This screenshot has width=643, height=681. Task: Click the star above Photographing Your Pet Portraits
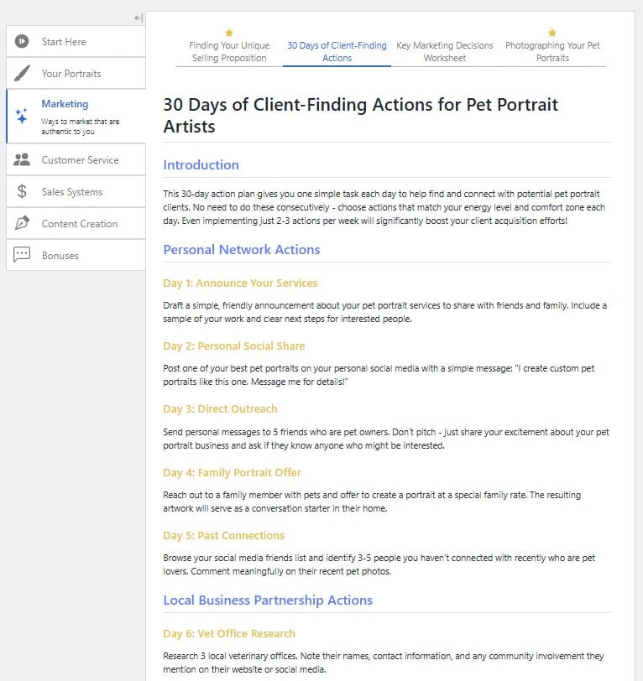[x=552, y=33]
